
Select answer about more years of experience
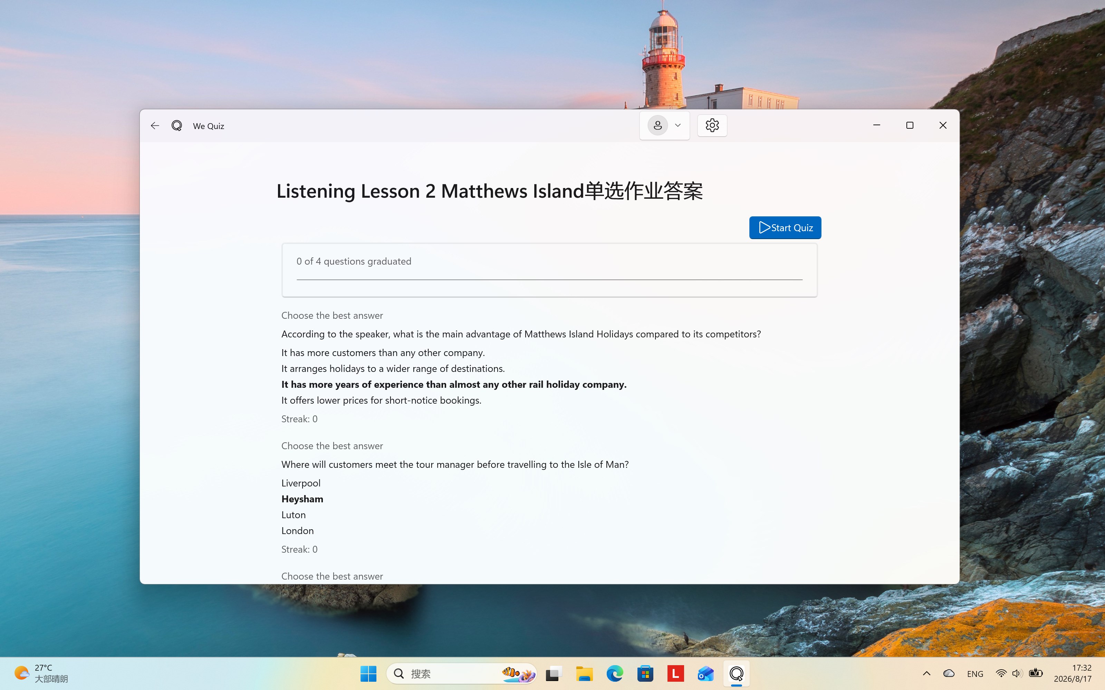(454, 384)
